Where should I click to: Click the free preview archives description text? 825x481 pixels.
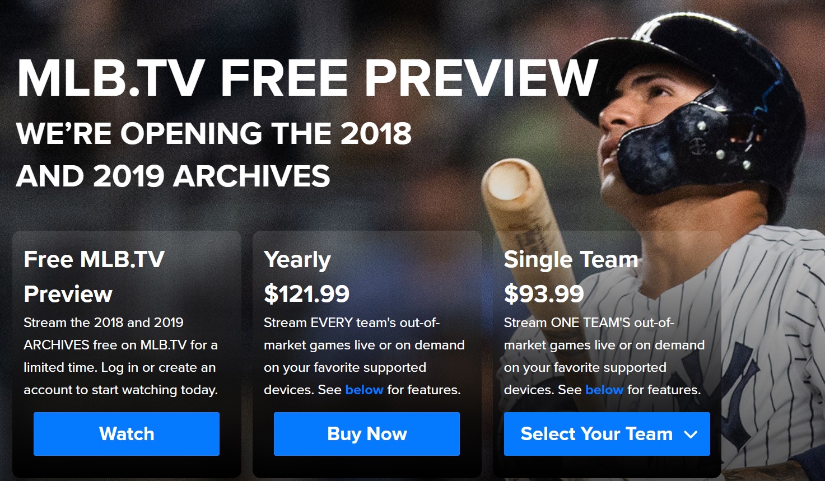(120, 356)
